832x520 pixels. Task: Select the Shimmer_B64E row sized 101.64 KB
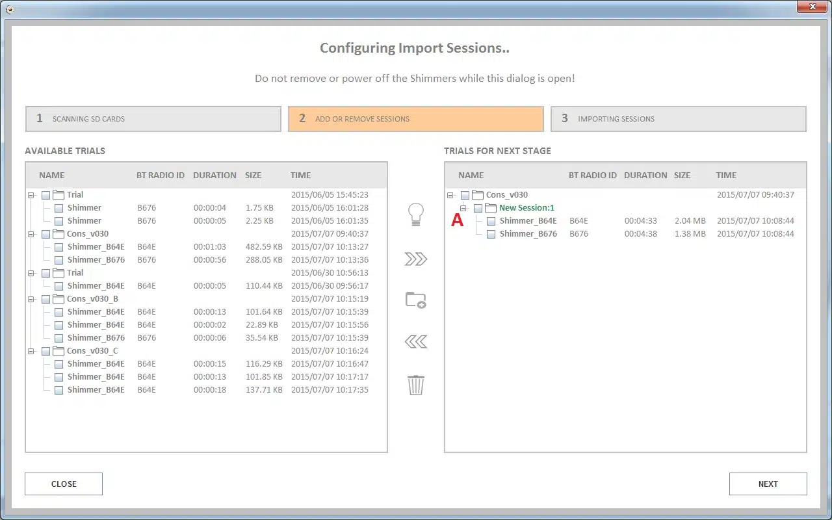pos(207,312)
